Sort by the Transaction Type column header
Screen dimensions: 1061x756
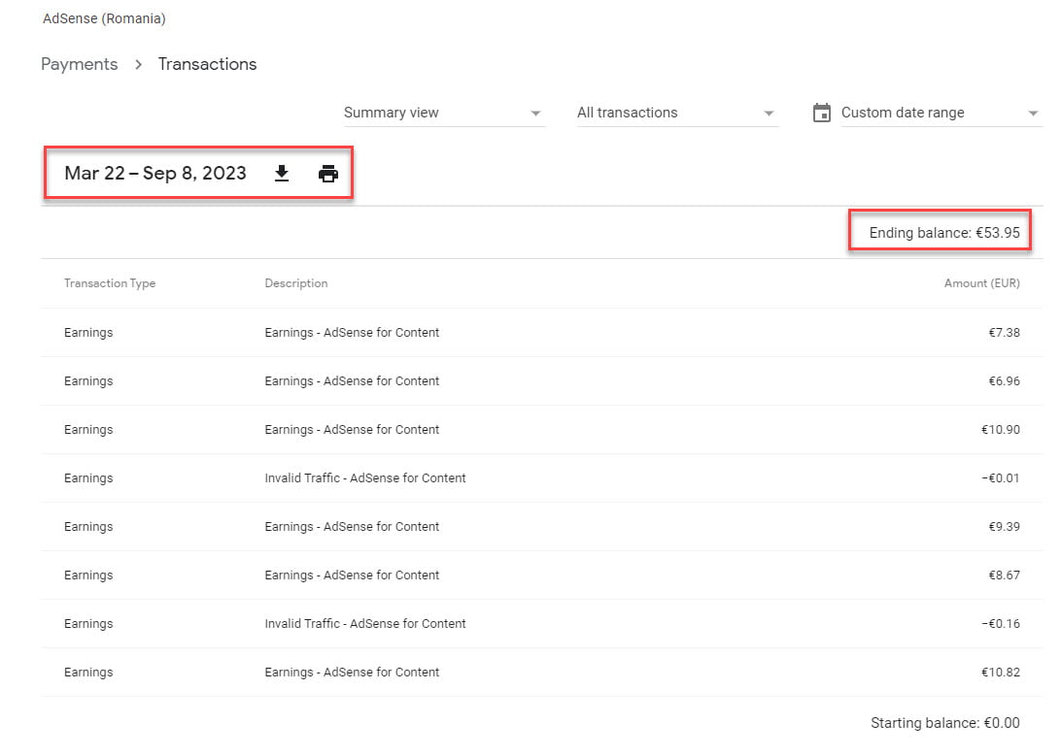(110, 283)
